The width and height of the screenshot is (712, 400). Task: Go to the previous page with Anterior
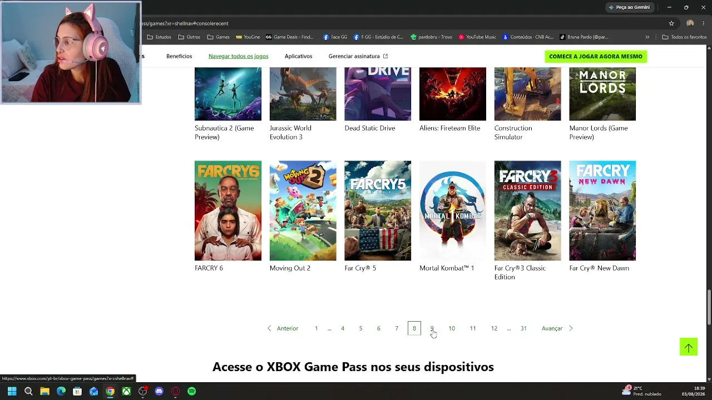pyautogui.click(x=283, y=328)
